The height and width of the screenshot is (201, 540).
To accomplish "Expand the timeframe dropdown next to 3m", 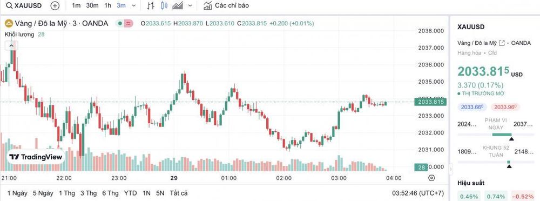I will click(133, 5).
